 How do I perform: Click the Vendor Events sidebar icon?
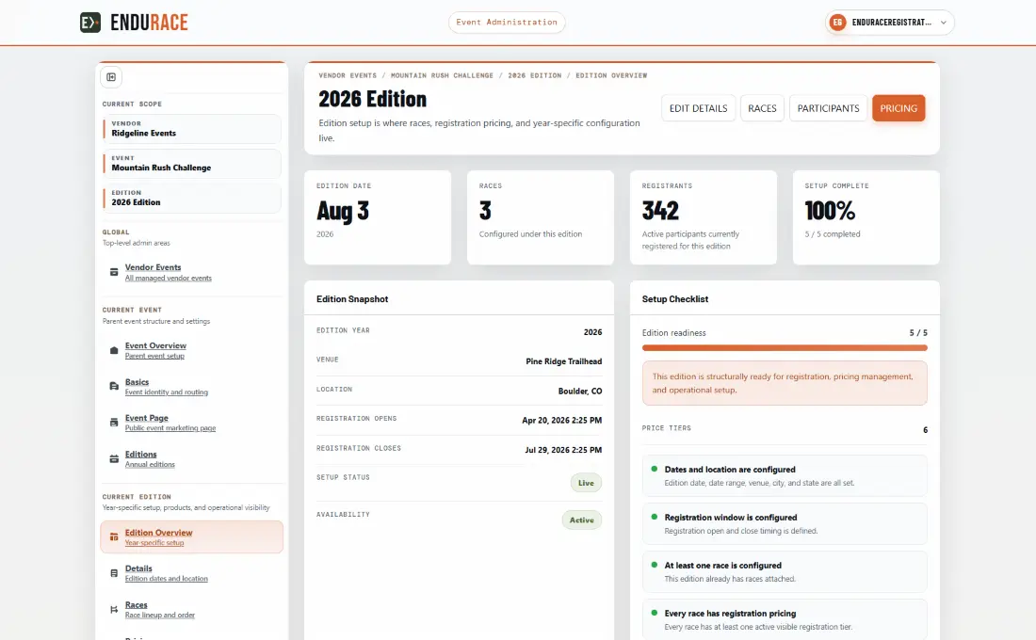[114, 272]
